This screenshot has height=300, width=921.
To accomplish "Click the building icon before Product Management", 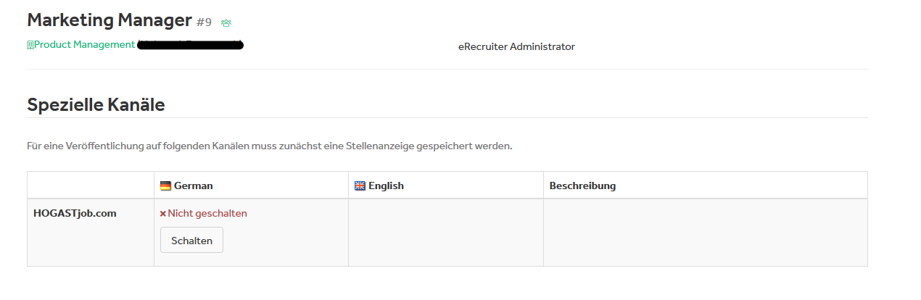I will coord(30,45).
